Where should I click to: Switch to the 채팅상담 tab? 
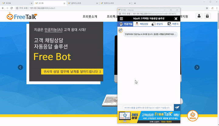[x=142, y=24]
